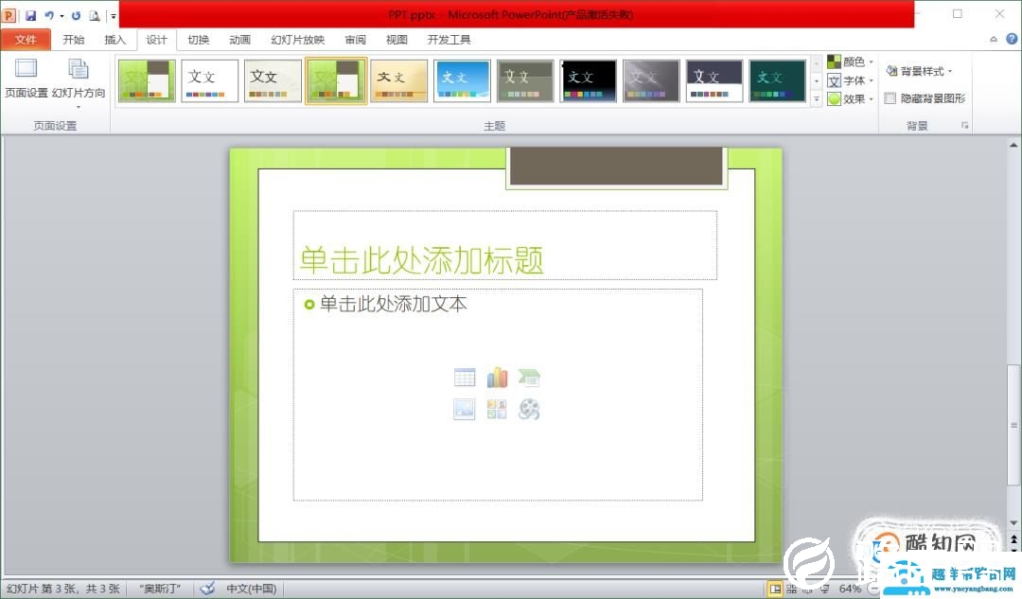Click the insert picture placeholder icon

point(465,410)
